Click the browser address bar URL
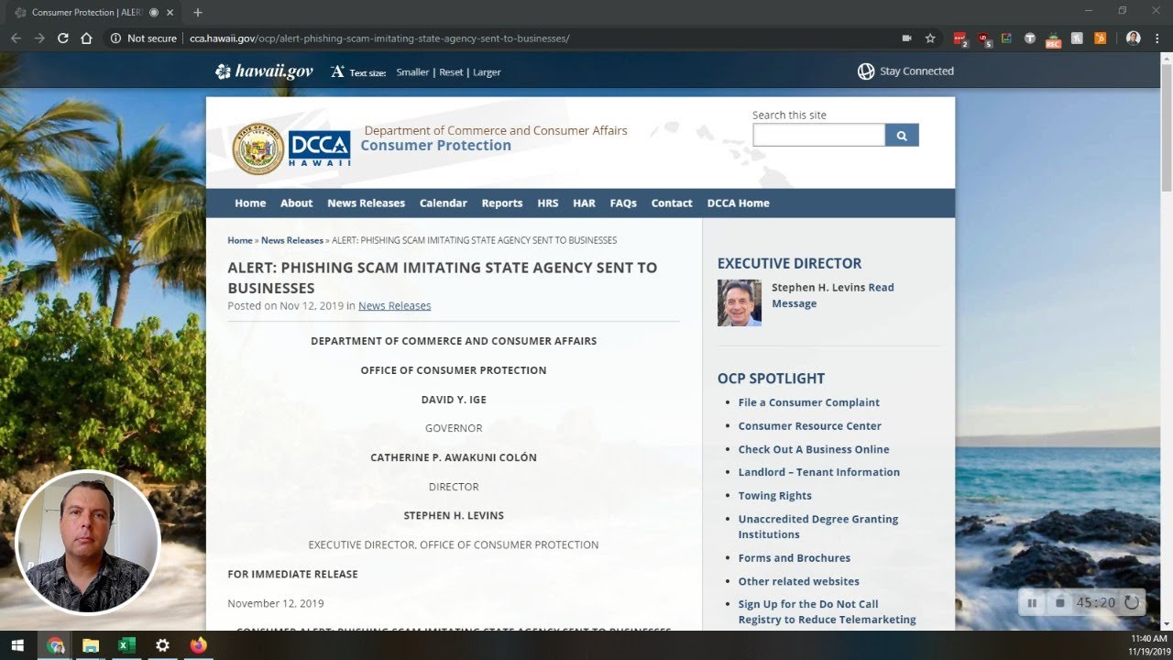This screenshot has width=1173, height=660. click(379, 38)
